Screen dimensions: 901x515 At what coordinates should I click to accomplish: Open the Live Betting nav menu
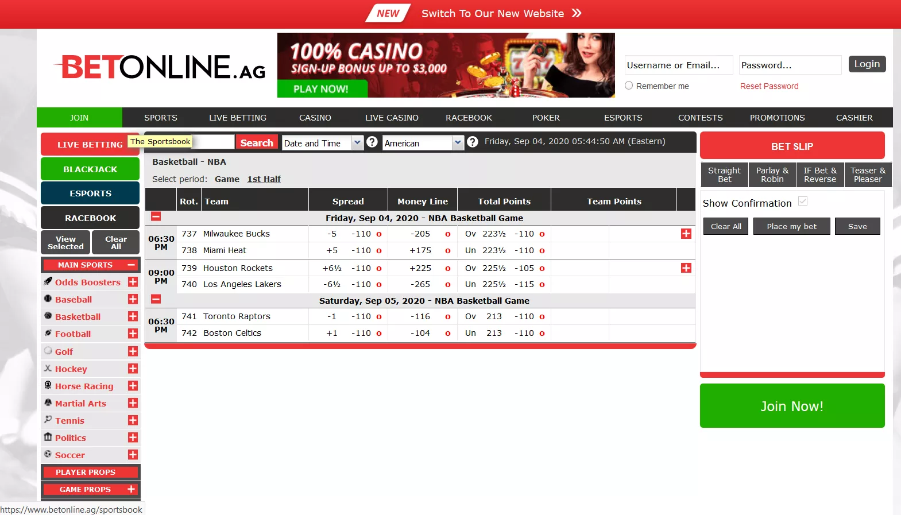click(x=238, y=118)
